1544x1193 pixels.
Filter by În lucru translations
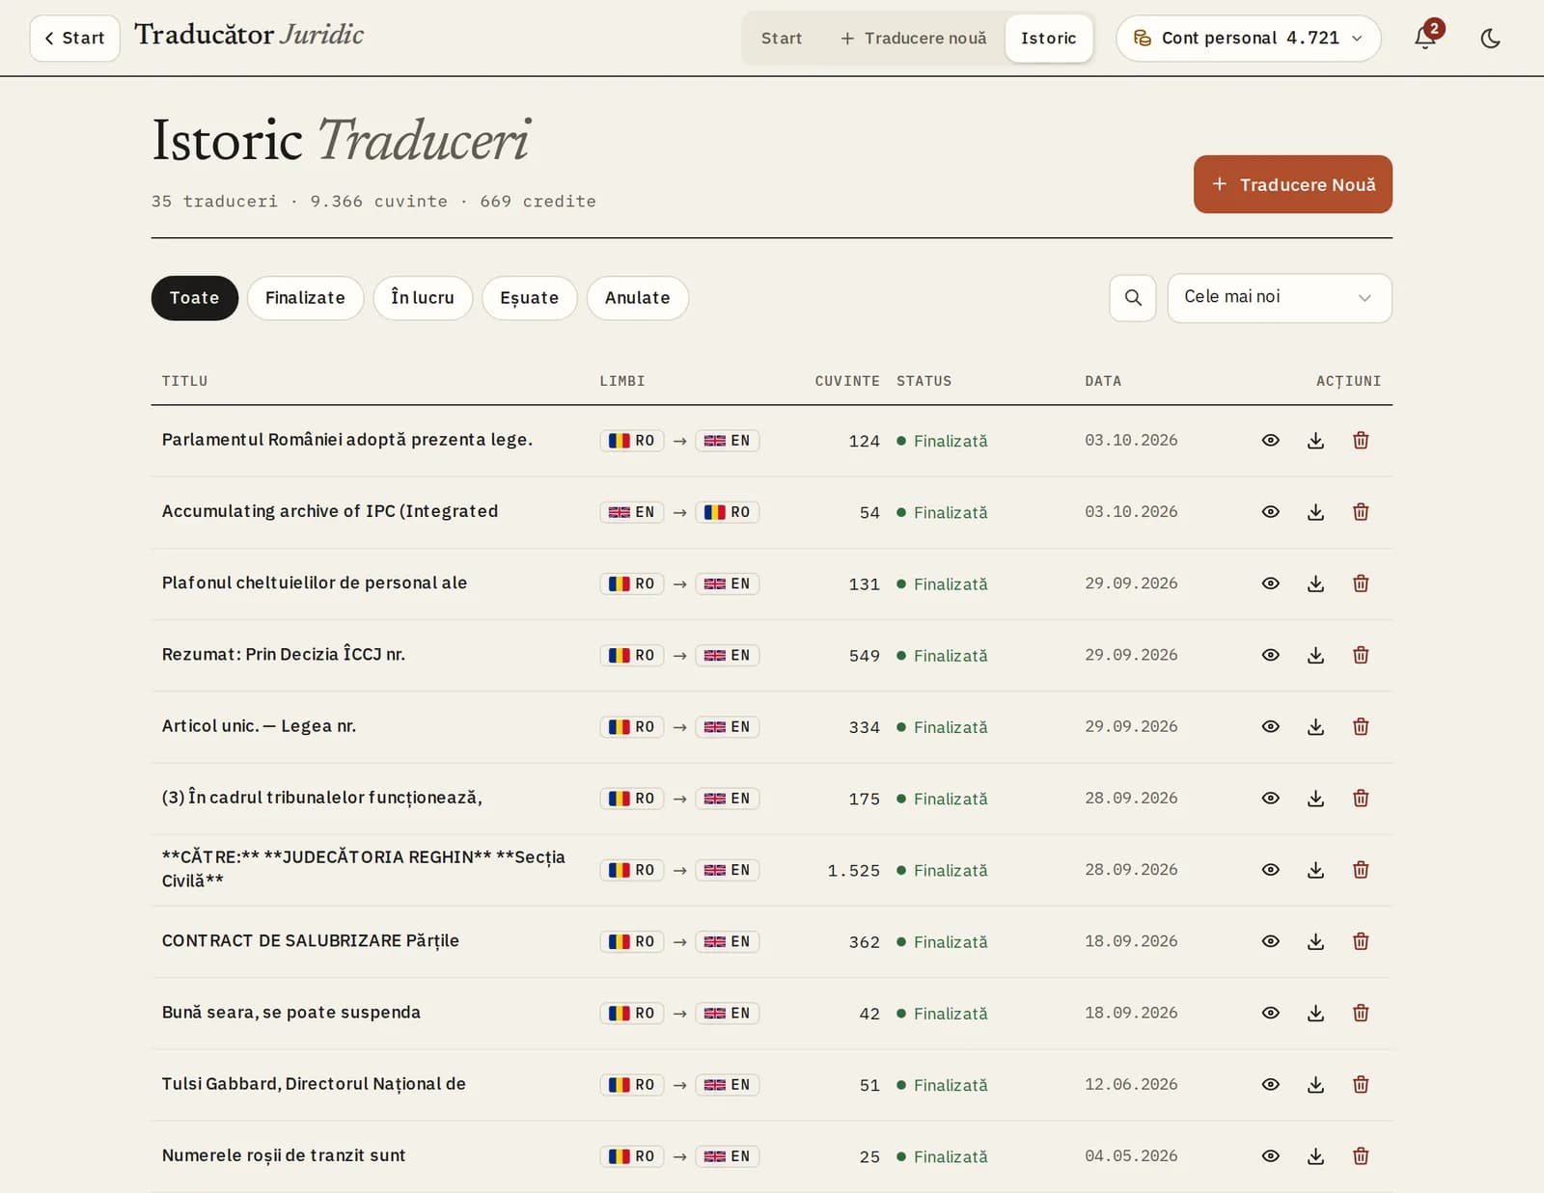pyautogui.click(x=423, y=298)
